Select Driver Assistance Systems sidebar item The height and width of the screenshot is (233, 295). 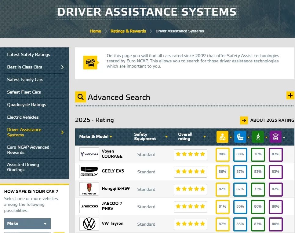tap(24, 132)
